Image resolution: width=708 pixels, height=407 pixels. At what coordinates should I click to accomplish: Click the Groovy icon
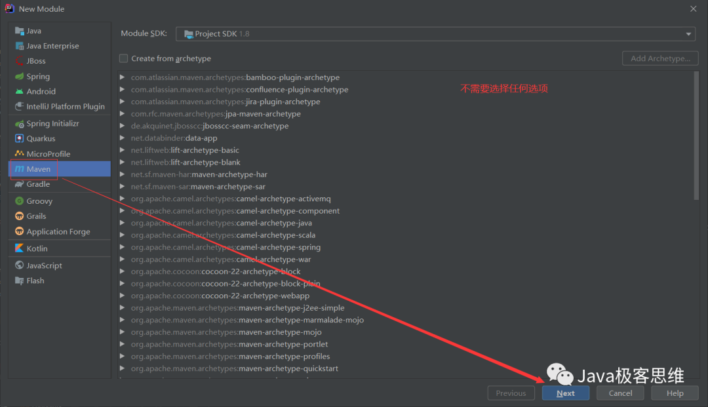point(20,201)
